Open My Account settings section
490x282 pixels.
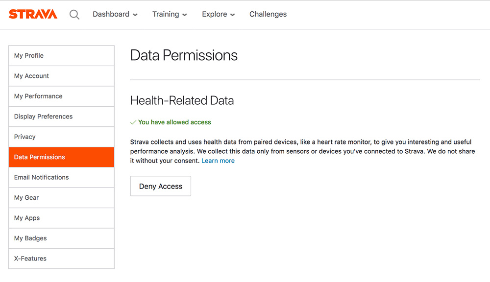point(61,76)
